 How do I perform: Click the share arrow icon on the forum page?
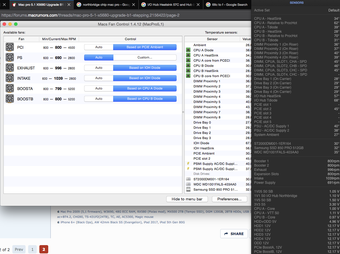pyautogui.click(x=226, y=234)
